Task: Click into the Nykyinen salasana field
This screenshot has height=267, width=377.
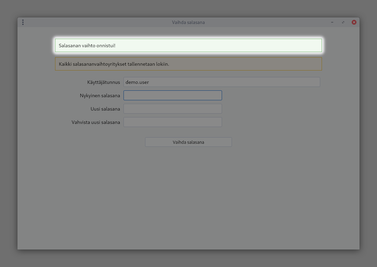Action: coord(172,96)
